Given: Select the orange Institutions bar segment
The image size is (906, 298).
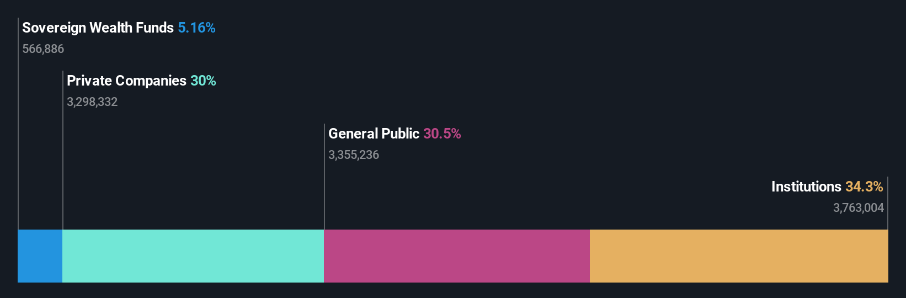Looking at the screenshot, I should 739,256.
